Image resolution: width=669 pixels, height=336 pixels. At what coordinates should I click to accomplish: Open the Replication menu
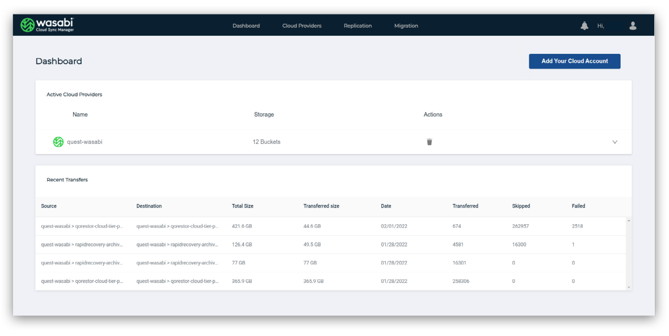(x=357, y=25)
